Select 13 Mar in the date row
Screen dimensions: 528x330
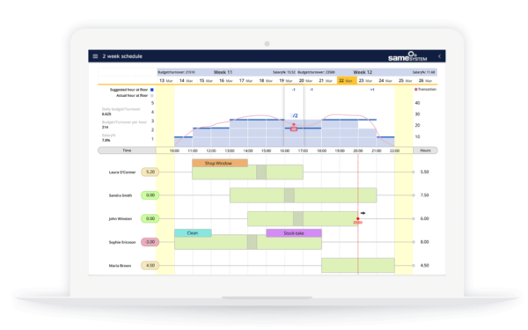(166, 81)
